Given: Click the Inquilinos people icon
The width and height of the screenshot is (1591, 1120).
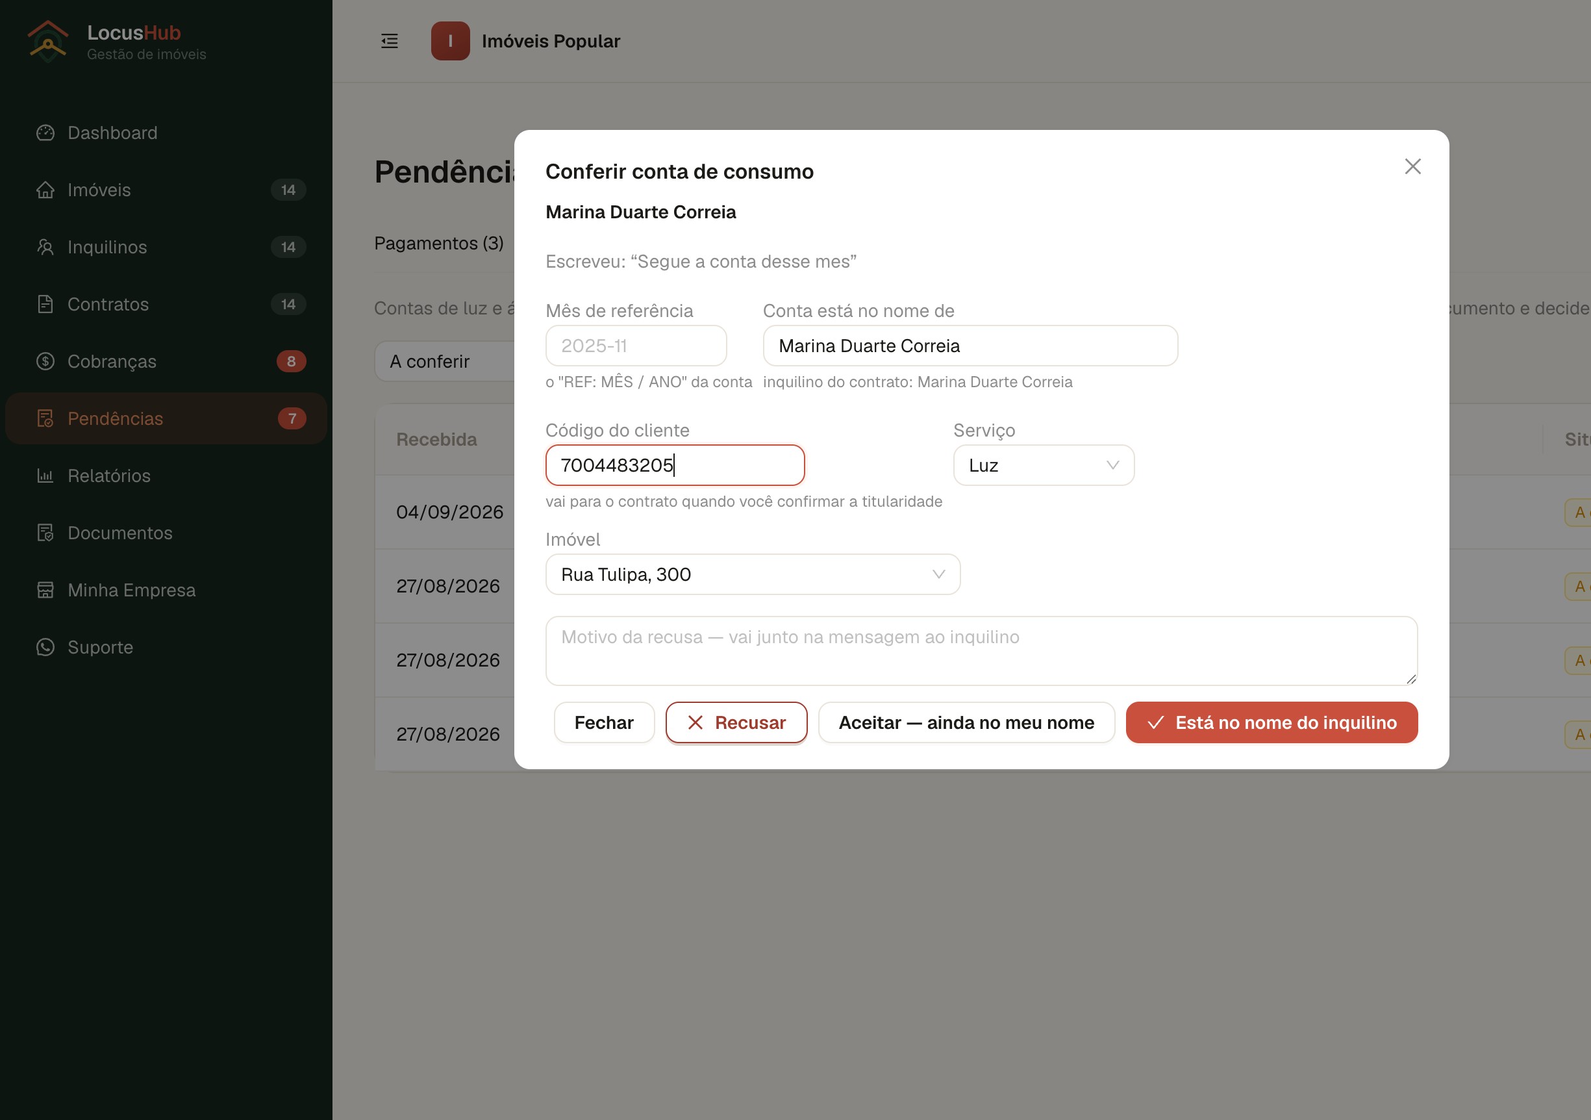Looking at the screenshot, I should [x=45, y=247].
